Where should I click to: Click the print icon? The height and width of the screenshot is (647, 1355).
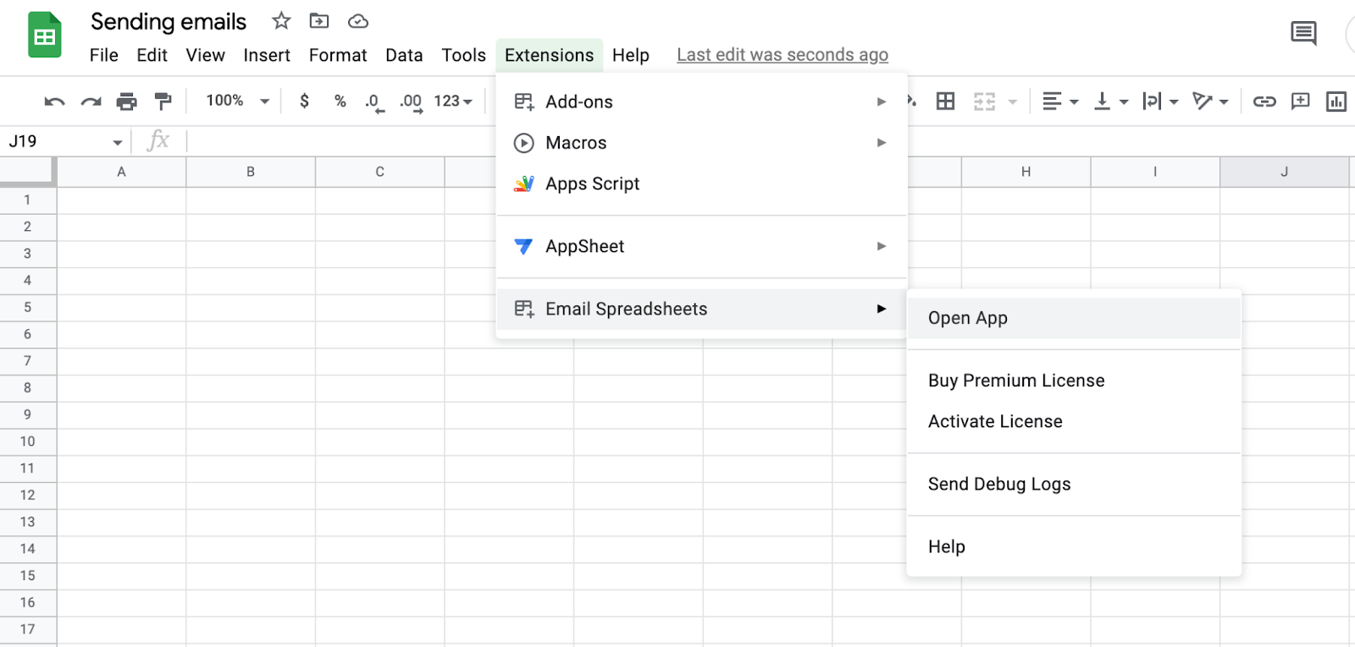pos(126,101)
